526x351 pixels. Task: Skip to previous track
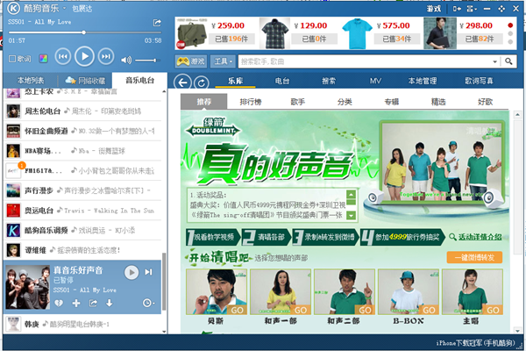[x=63, y=56]
